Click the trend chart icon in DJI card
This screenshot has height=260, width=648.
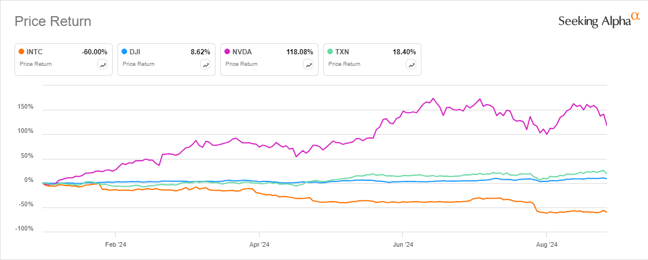[x=206, y=65]
